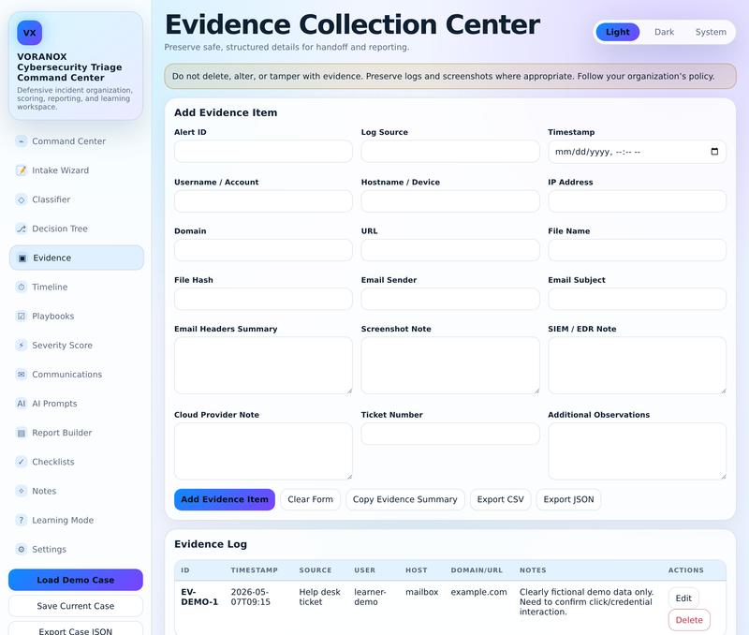Focus the Log Source field
Screen dimensions: 749x635
[450, 152]
